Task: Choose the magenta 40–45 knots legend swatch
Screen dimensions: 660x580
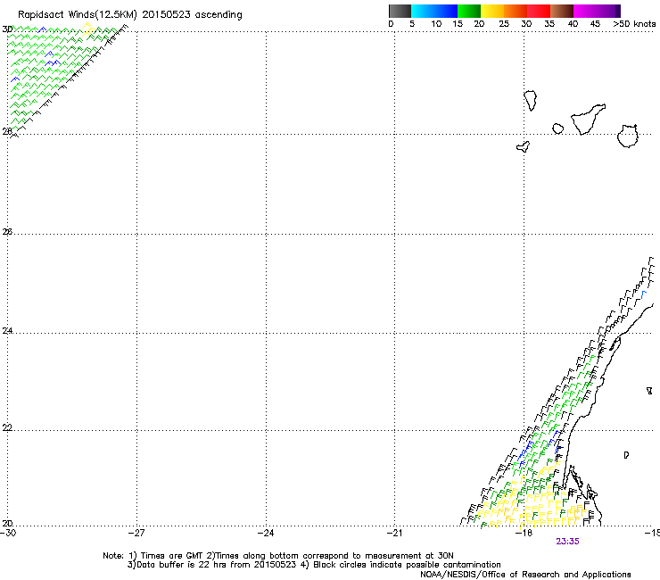Action: click(x=585, y=11)
